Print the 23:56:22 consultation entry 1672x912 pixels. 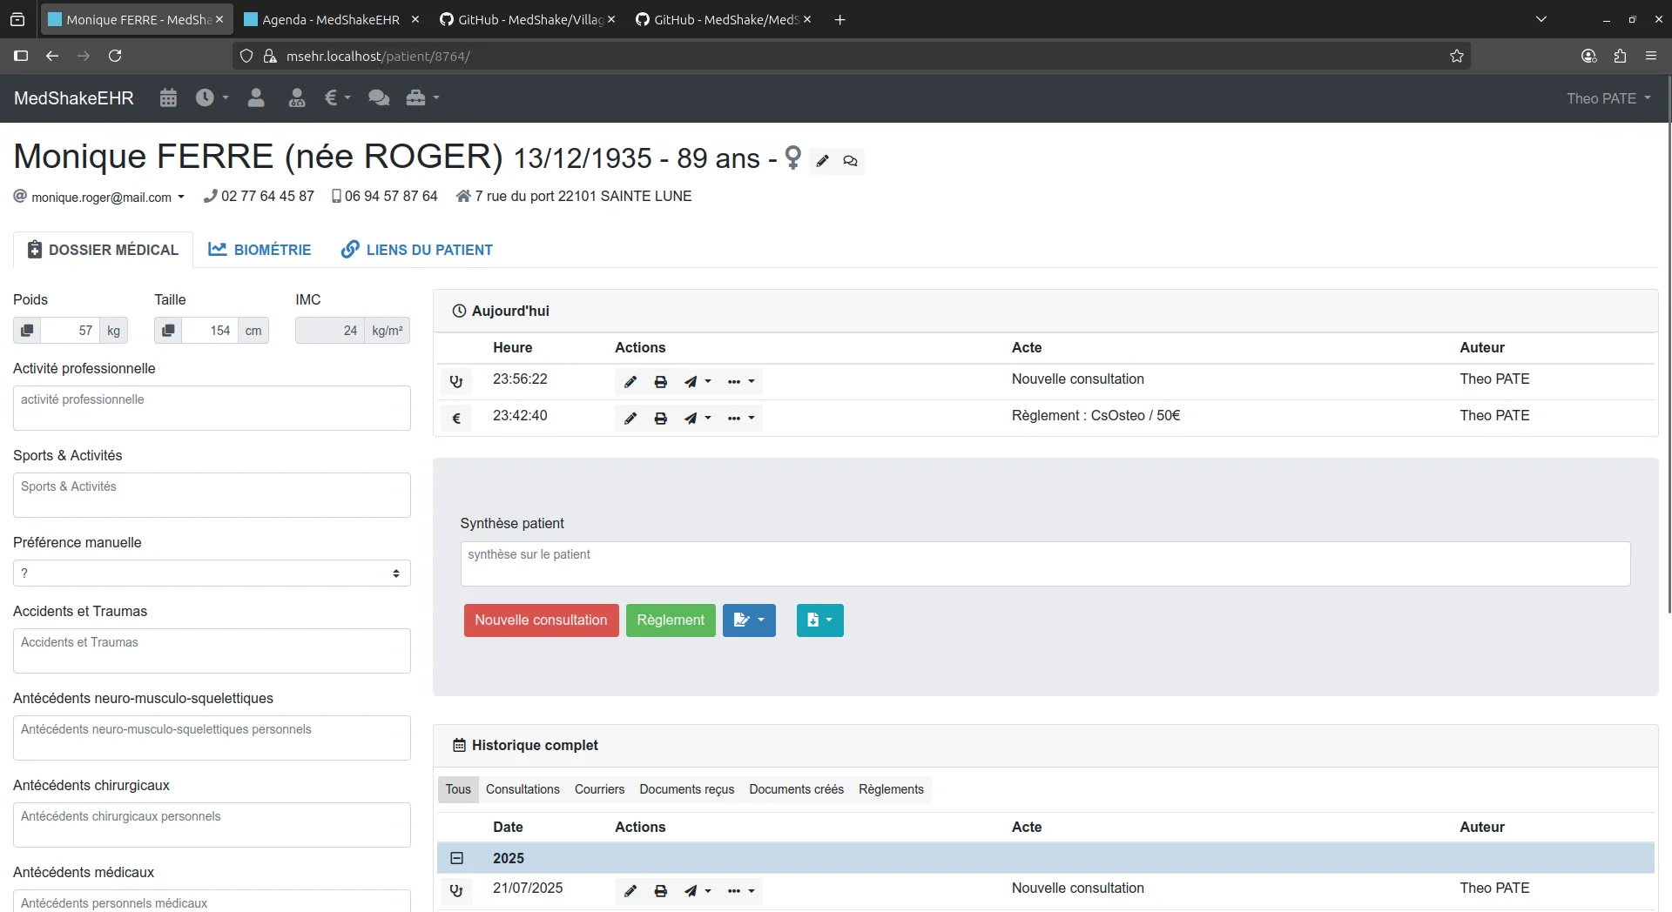click(660, 382)
